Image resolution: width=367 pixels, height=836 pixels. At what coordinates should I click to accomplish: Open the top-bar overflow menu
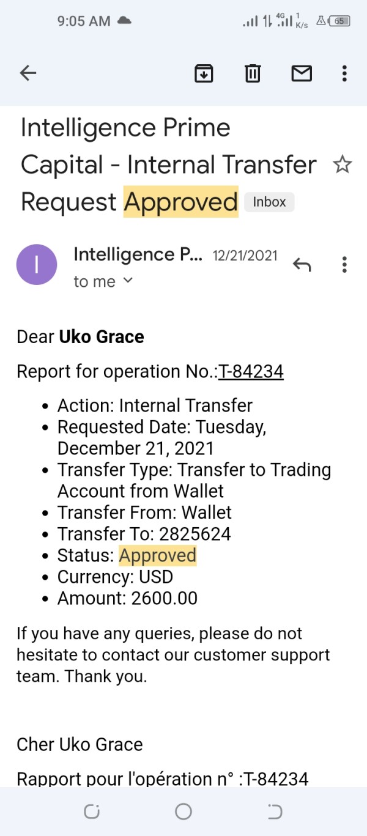tap(344, 73)
